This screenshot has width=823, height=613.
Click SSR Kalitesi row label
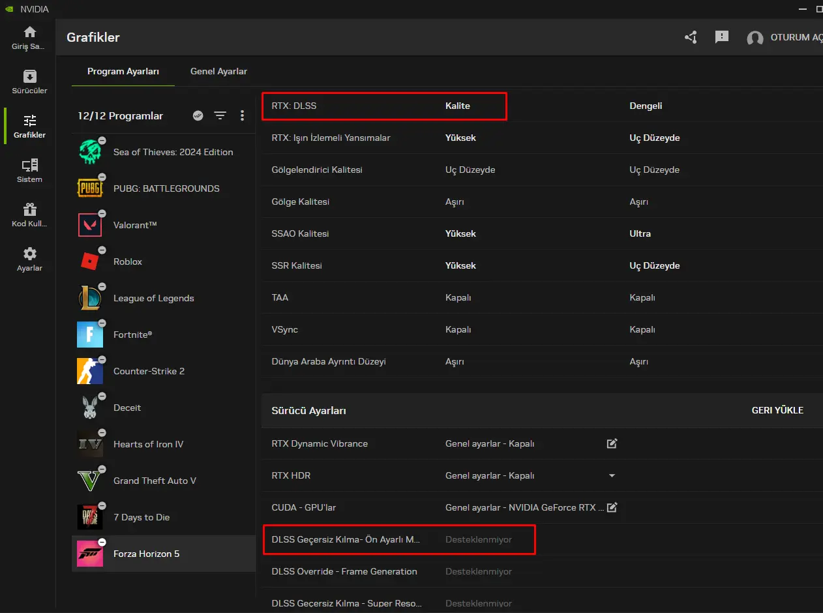point(297,265)
